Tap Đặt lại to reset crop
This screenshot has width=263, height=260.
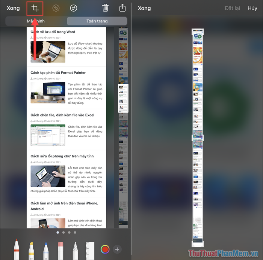pos(232,8)
